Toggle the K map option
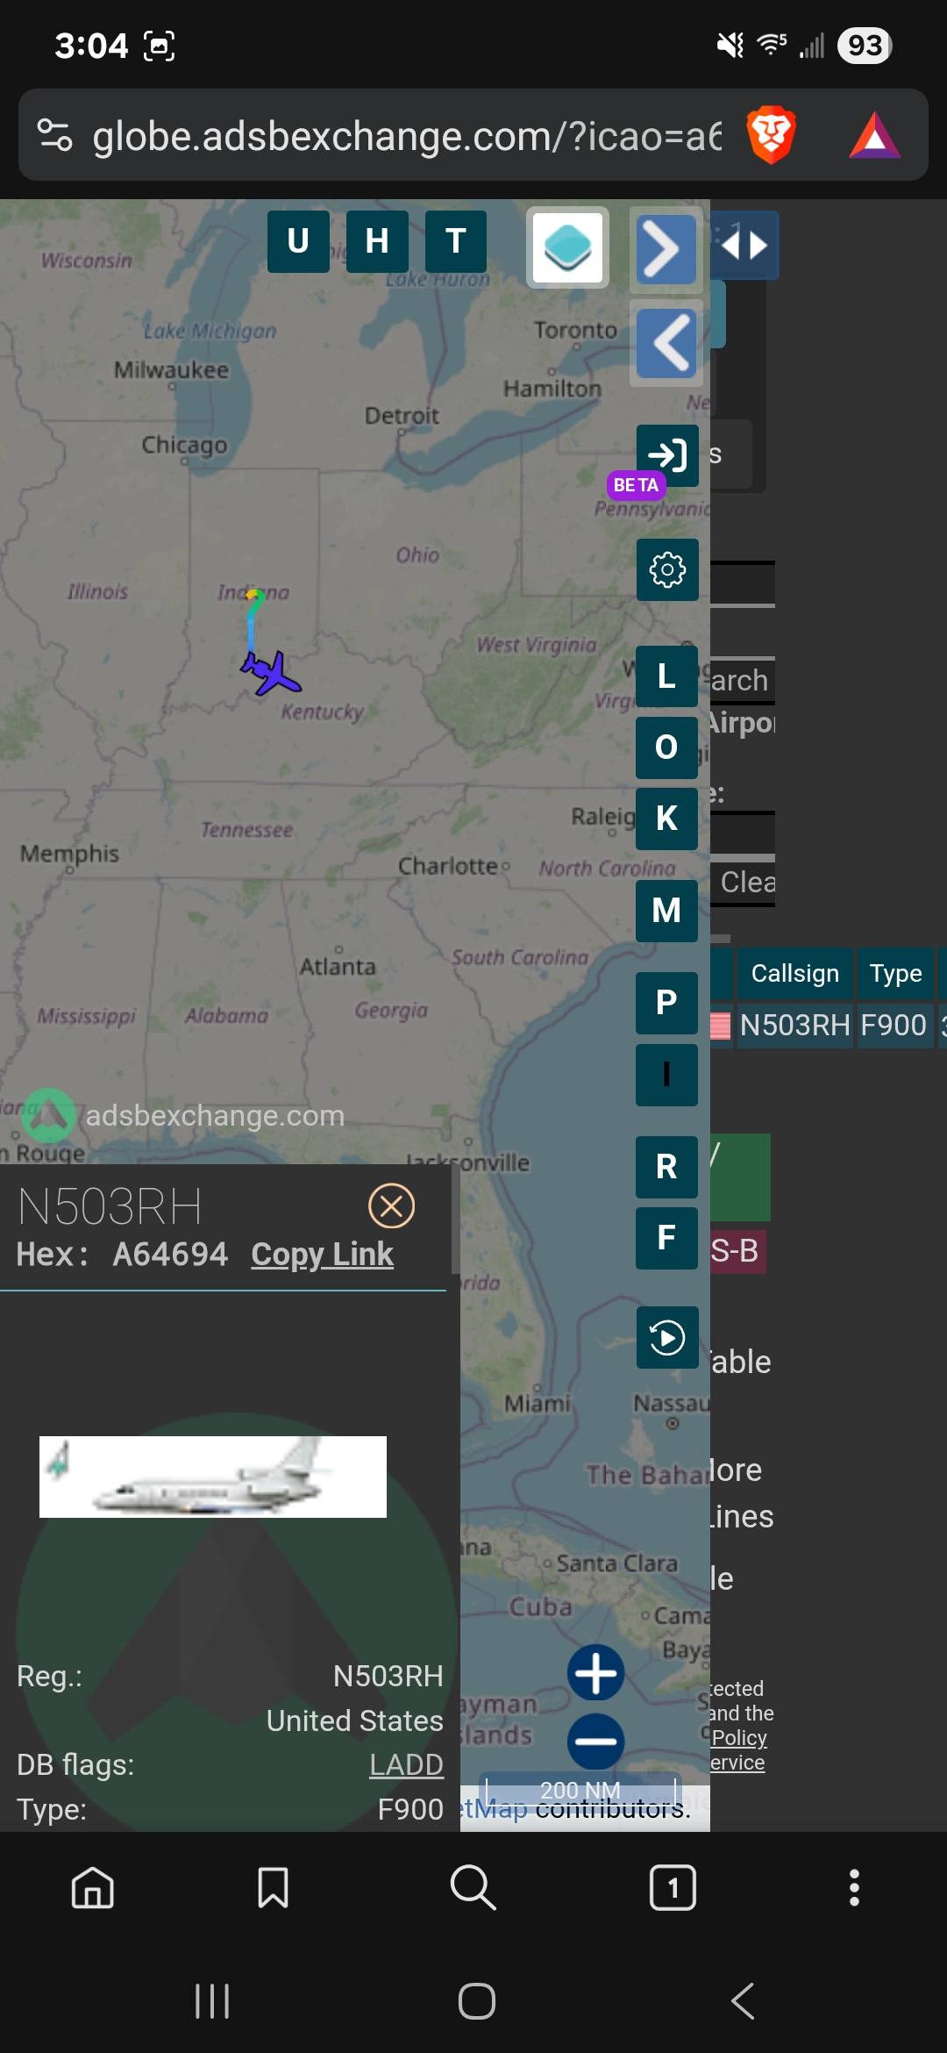The width and height of the screenshot is (947, 2053). point(666,819)
